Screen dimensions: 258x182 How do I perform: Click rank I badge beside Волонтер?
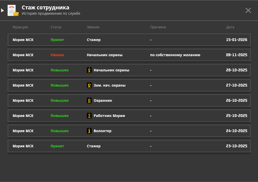coord(89,131)
